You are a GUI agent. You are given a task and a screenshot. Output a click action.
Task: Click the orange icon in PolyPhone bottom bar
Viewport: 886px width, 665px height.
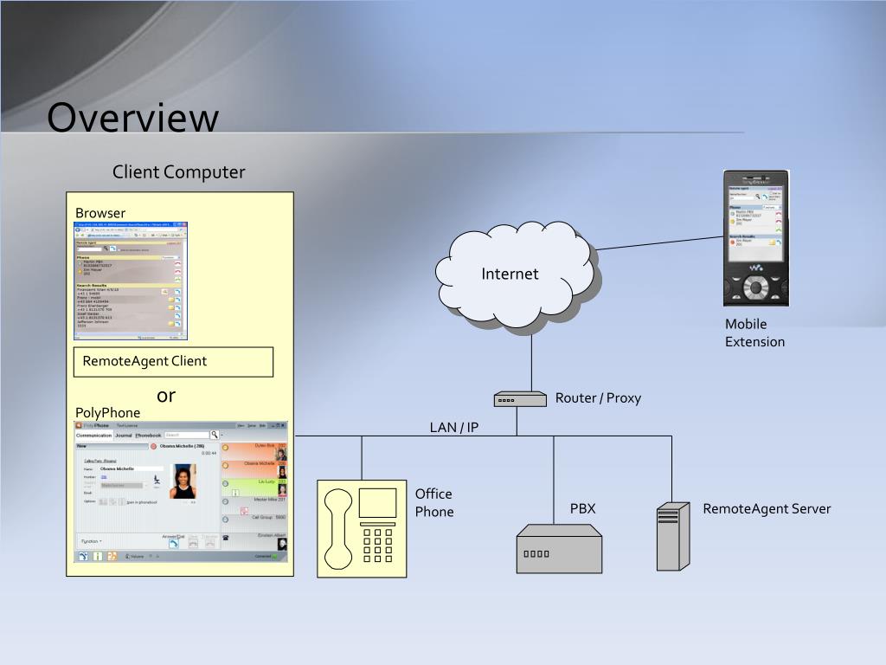pos(112,556)
